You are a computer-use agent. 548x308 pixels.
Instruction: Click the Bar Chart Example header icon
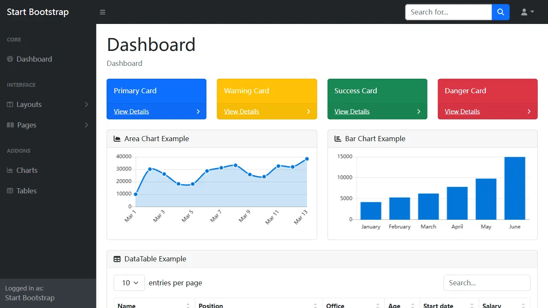click(338, 139)
